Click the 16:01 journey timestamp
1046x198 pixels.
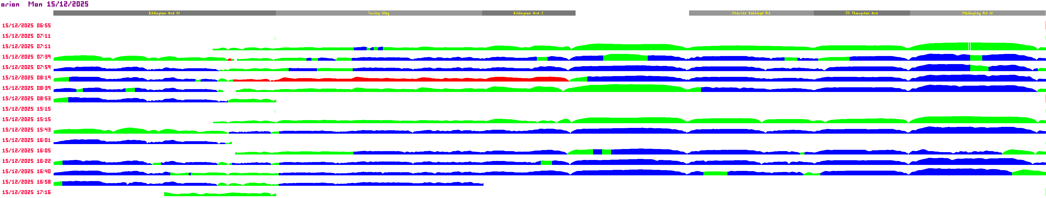26,140
